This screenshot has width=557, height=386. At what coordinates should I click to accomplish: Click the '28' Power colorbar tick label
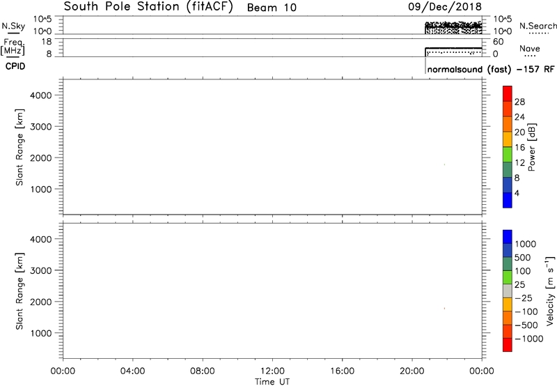(x=519, y=102)
